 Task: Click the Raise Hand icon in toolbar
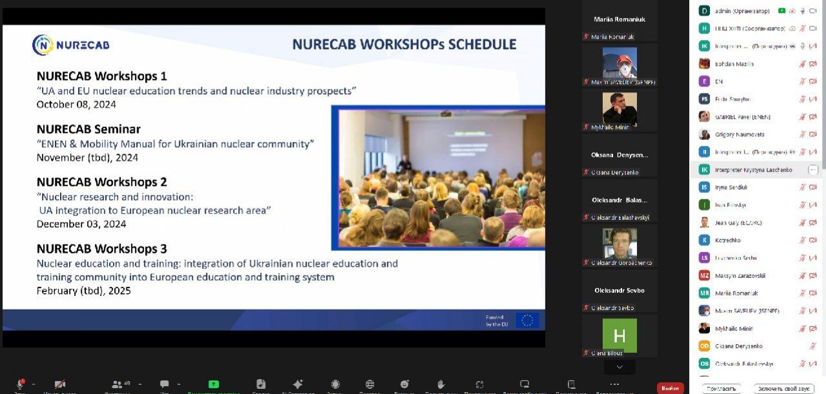(x=441, y=384)
